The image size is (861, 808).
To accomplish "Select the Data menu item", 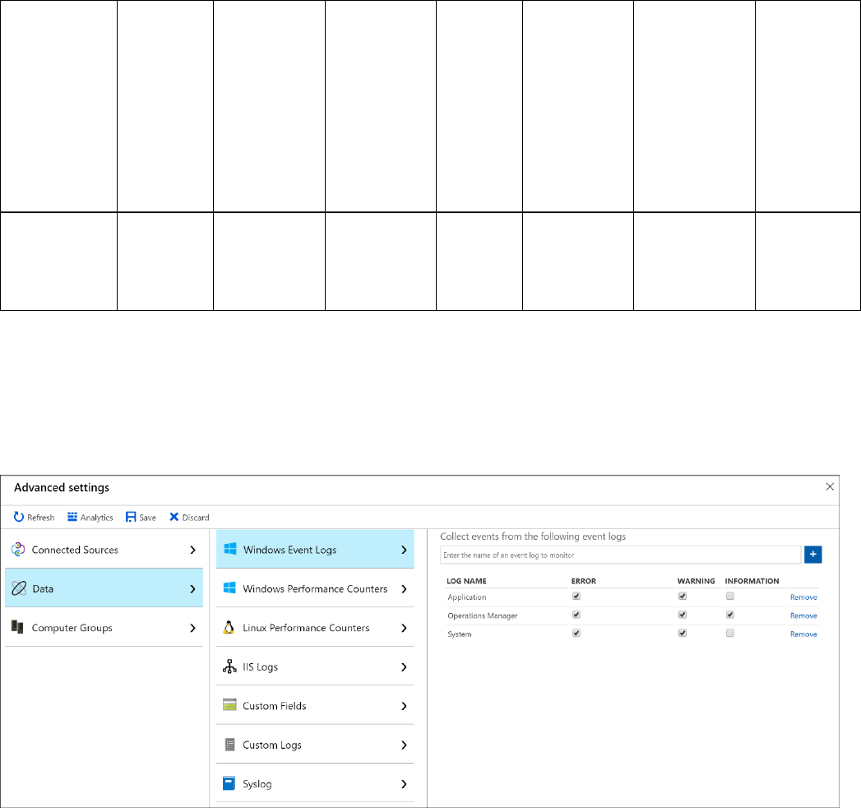I will [x=104, y=587].
